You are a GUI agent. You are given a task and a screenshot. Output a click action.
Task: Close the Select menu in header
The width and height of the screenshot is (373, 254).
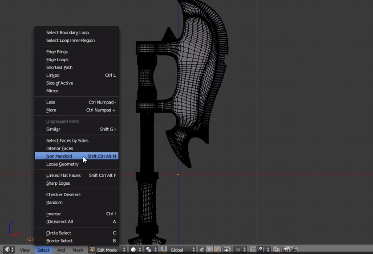(43, 250)
